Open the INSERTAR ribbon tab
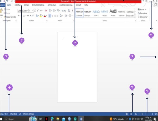Image resolution: width=158 pixels, height=121 pixels. coord(18,5)
